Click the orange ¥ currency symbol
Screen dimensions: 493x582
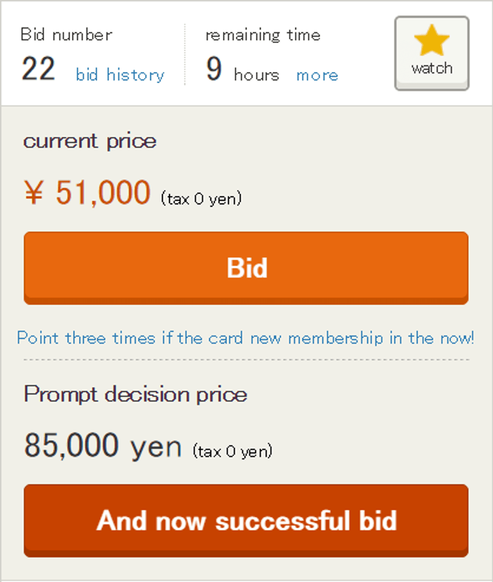point(34,193)
